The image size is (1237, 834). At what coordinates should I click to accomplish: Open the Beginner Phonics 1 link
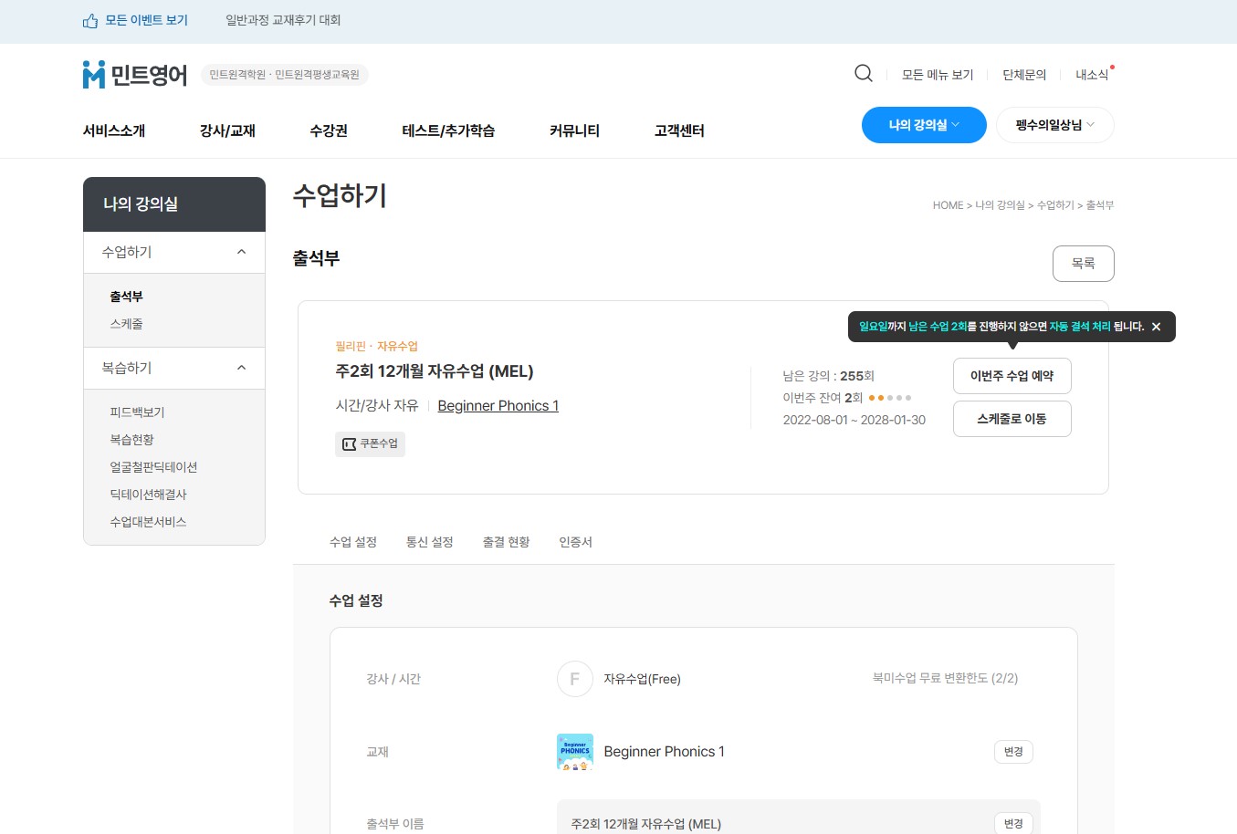498,406
